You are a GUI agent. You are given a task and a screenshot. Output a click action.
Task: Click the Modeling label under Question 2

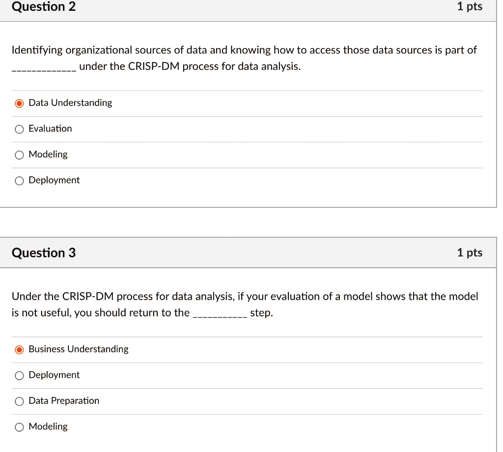pyautogui.click(x=48, y=154)
